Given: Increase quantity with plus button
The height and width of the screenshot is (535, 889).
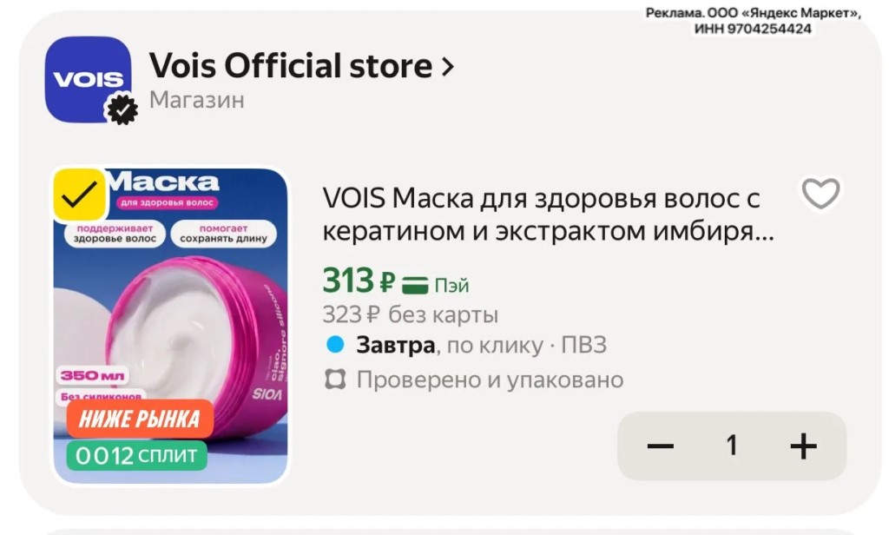Looking at the screenshot, I should pos(803,446).
